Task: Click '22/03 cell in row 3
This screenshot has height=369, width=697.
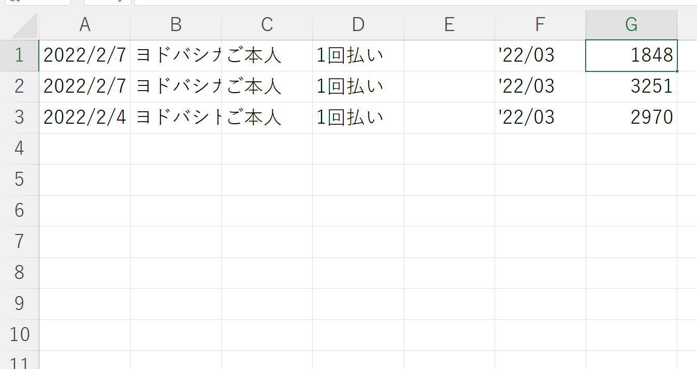Action: tap(540, 117)
